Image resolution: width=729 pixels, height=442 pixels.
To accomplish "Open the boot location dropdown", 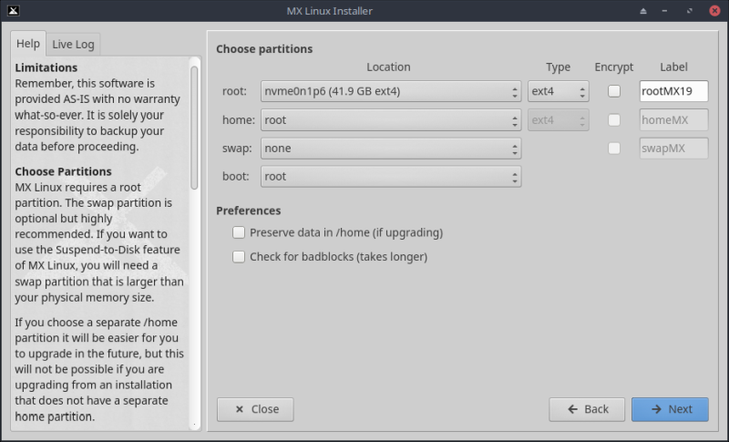I will point(391,177).
